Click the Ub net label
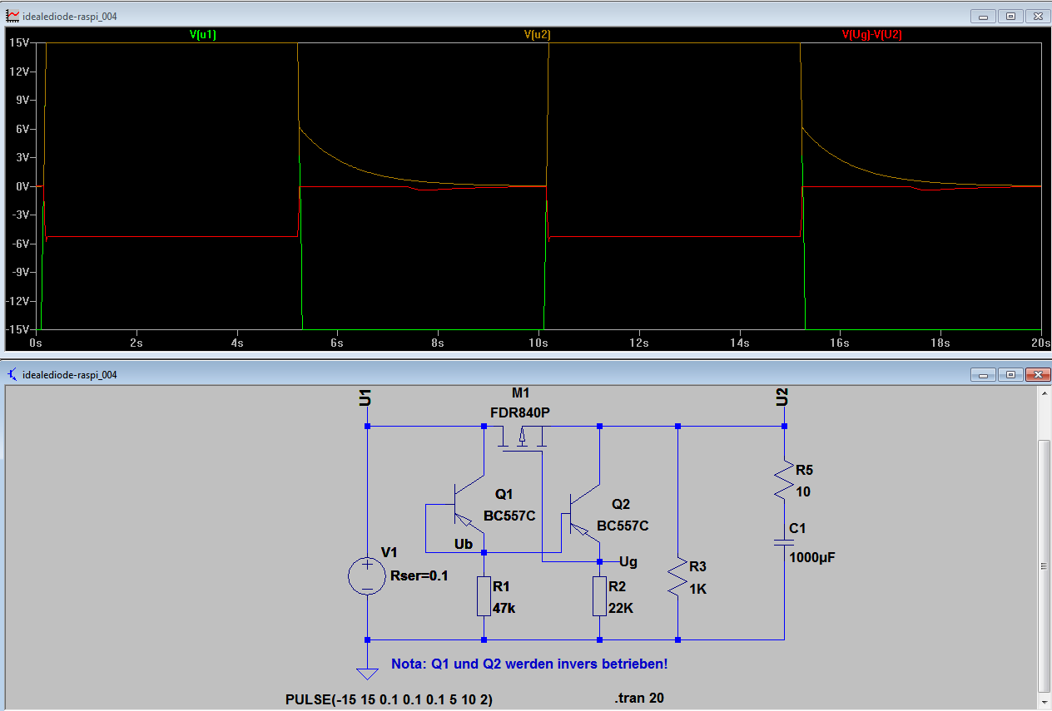 [x=464, y=544]
